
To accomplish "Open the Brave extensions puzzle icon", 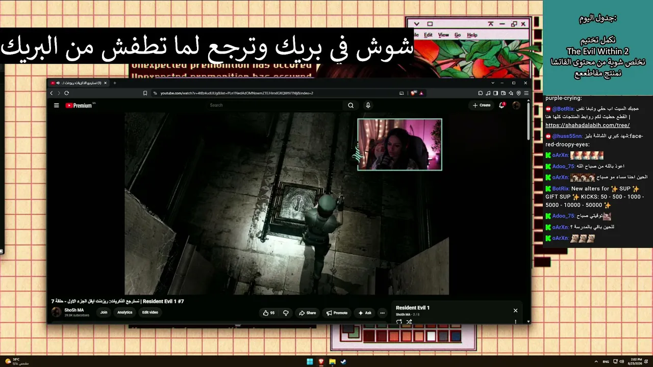I will [x=481, y=93].
